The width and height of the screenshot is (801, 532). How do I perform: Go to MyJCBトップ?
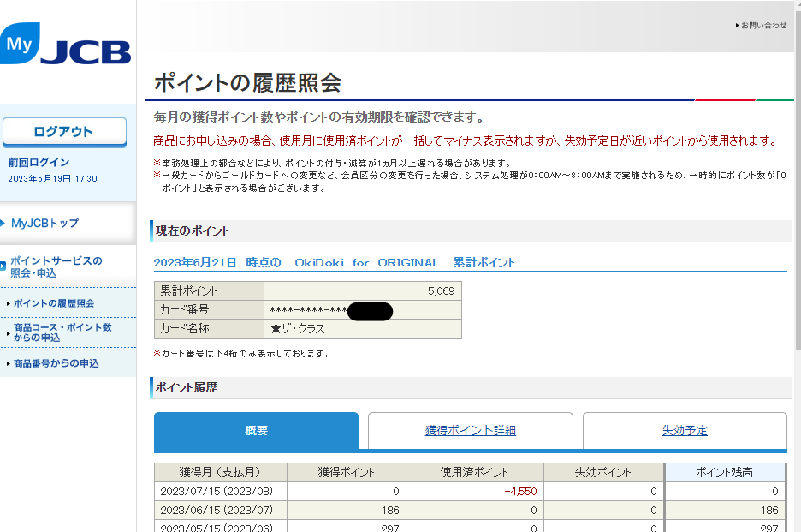(45, 223)
